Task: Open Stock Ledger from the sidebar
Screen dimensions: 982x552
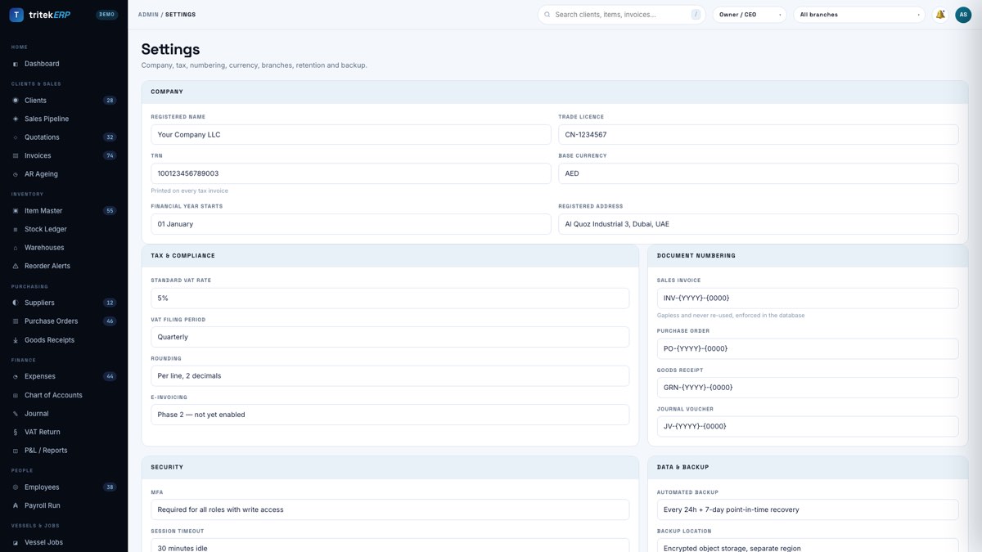Action: 64,229
